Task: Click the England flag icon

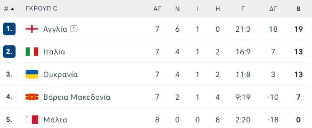Action: point(32,29)
